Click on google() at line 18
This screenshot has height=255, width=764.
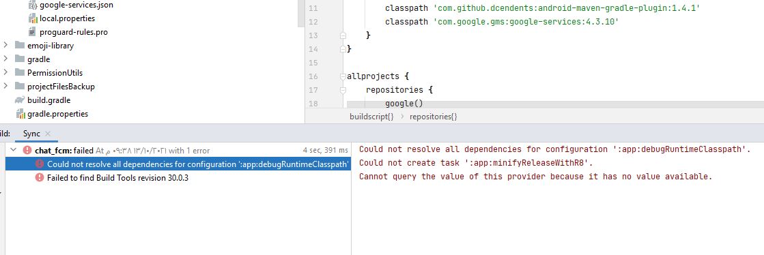pyautogui.click(x=404, y=104)
